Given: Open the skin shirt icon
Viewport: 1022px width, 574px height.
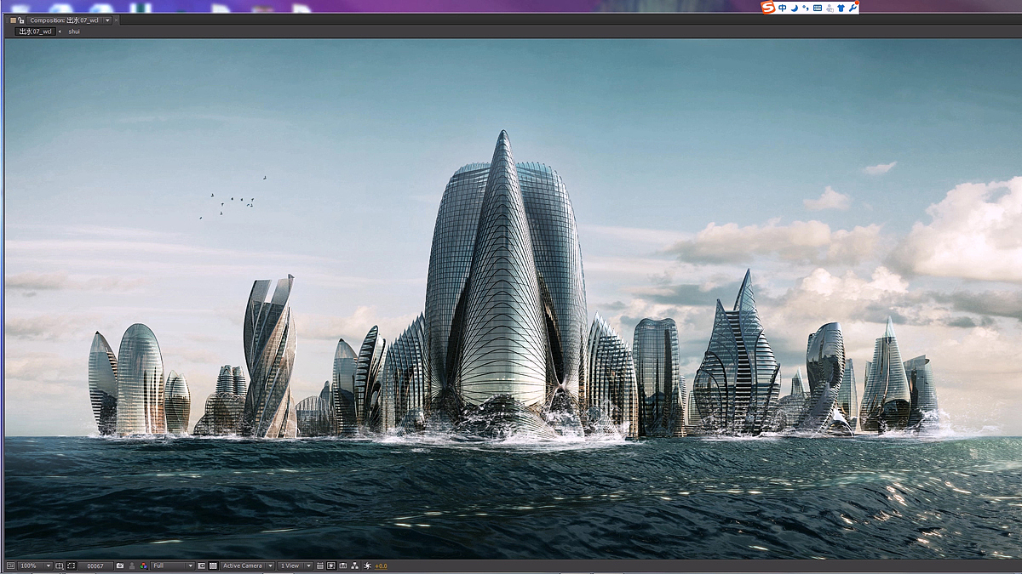Looking at the screenshot, I should (841, 8).
